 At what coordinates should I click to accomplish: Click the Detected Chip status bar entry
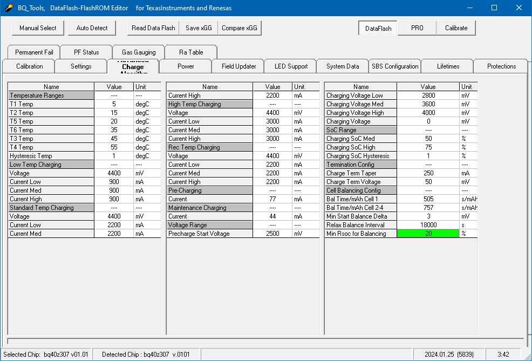pos(147,355)
